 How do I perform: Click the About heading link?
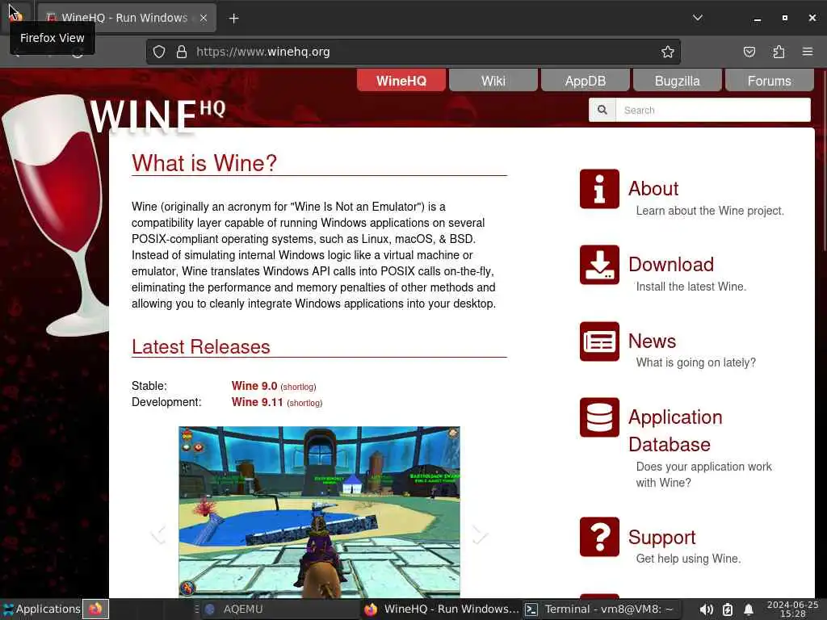tap(653, 189)
